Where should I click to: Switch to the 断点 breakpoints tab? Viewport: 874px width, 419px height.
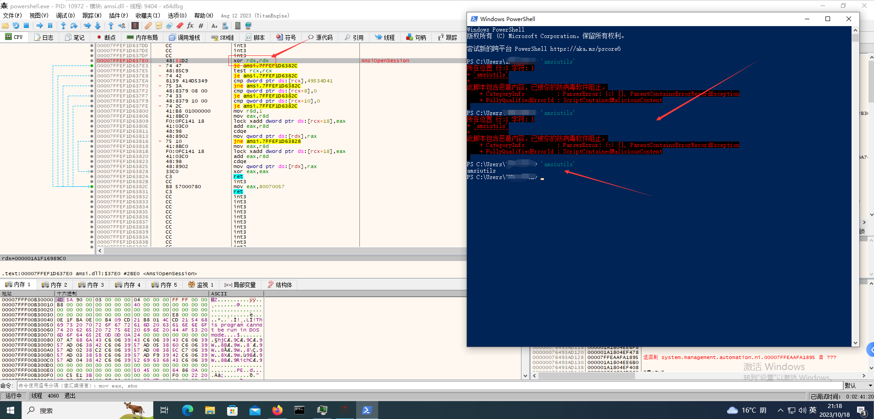coord(106,38)
